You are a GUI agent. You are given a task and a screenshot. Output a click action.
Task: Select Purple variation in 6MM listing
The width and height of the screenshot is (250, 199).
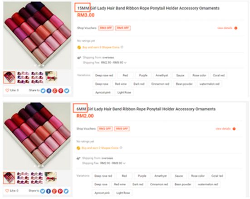point(142,176)
